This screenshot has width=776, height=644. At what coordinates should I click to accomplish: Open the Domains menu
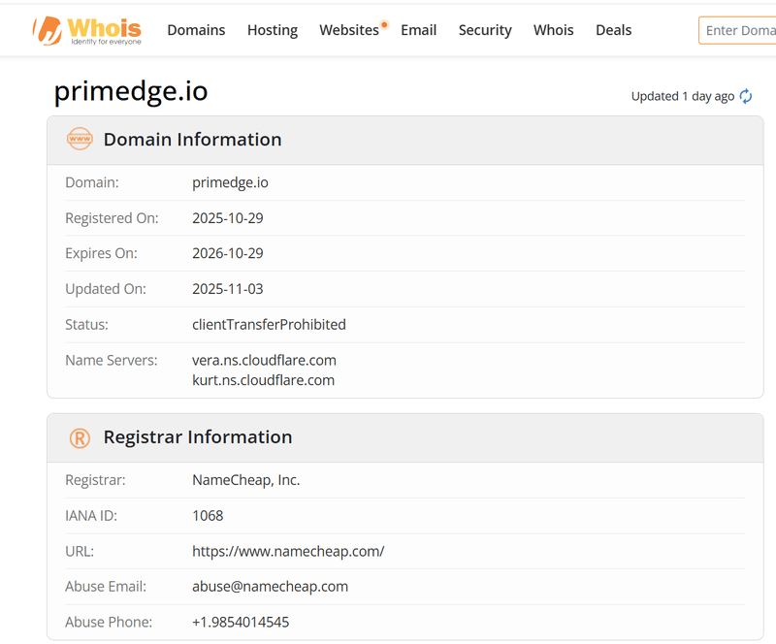(x=196, y=30)
